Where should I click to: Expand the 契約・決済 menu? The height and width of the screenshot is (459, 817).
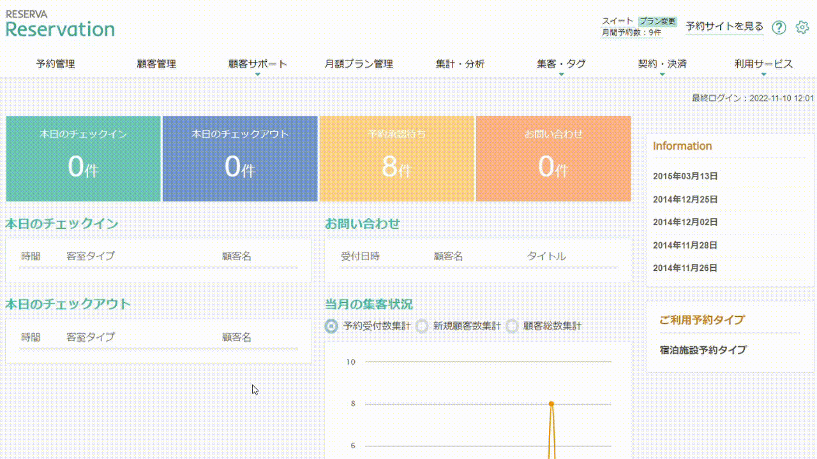click(663, 64)
